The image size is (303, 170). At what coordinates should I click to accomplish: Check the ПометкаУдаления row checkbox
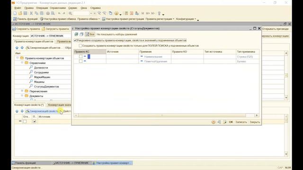coord(80,61)
